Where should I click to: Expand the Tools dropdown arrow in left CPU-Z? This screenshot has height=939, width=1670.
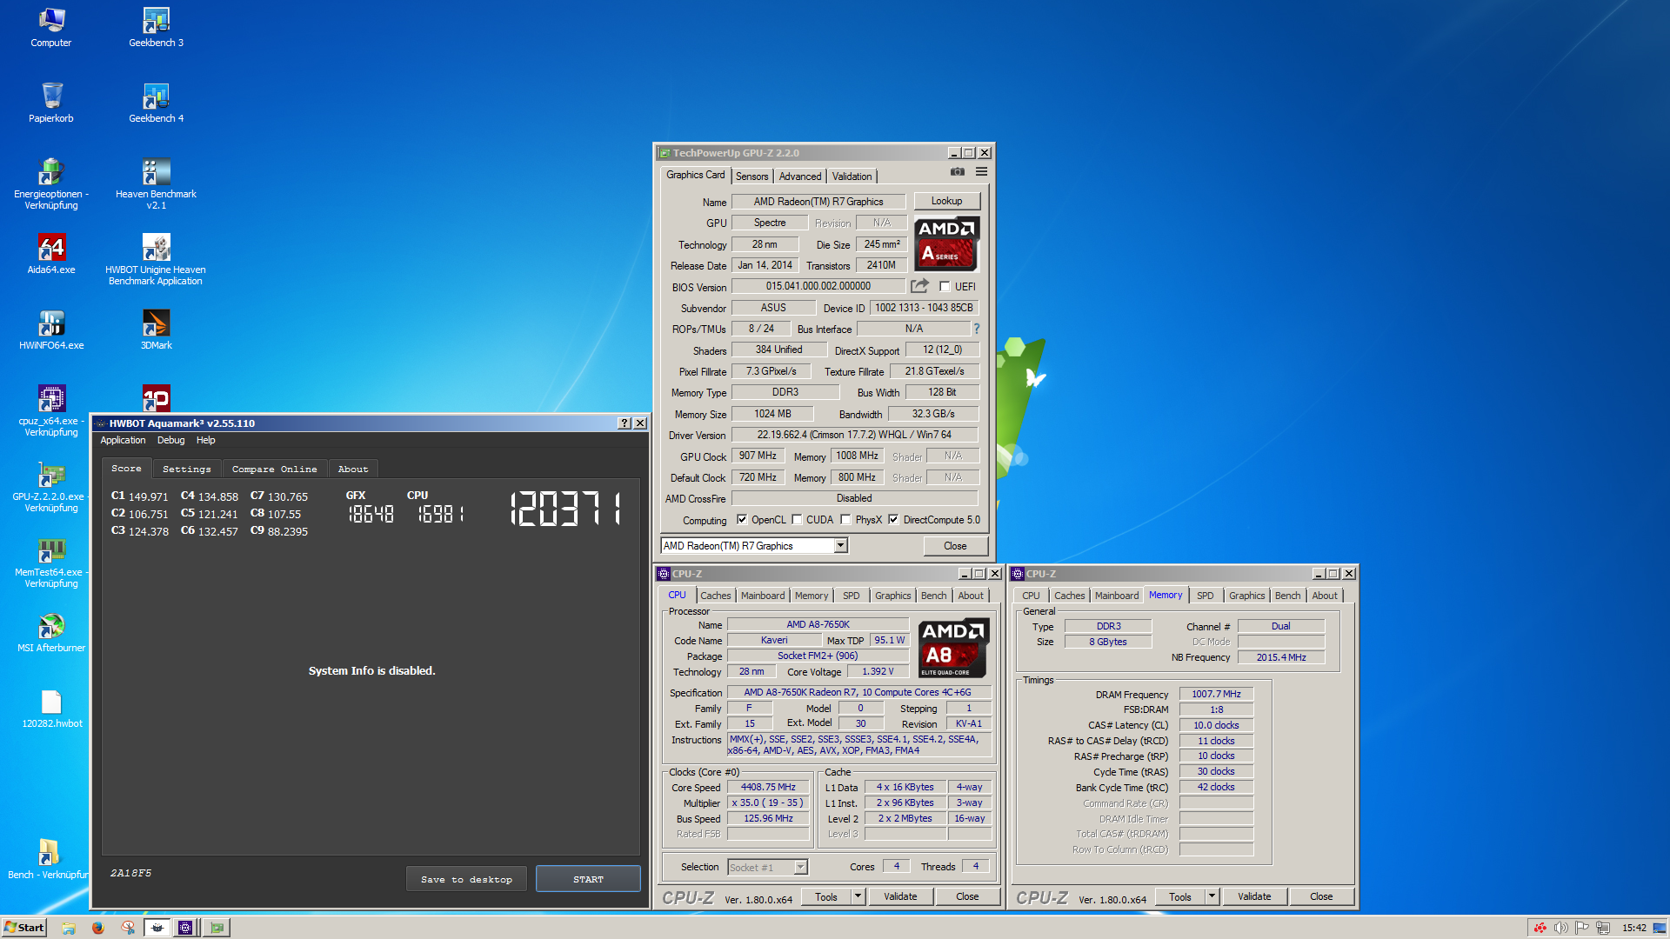pyautogui.click(x=858, y=896)
